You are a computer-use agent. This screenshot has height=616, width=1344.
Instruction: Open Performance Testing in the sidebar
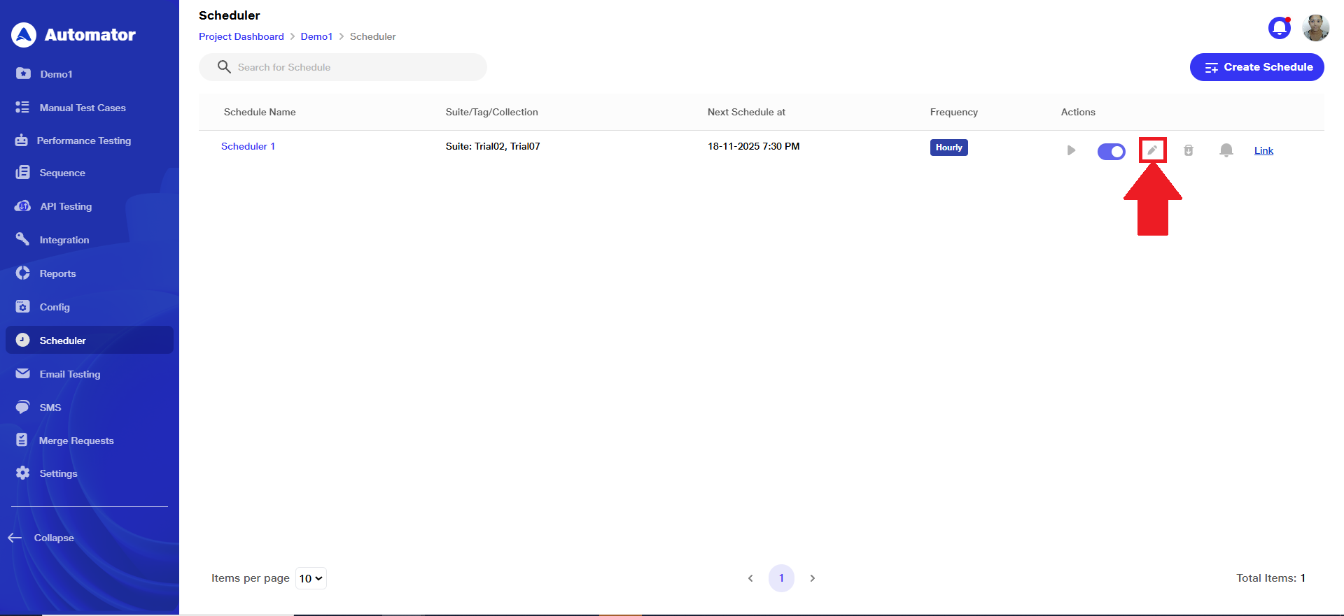click(x=83, y=141)
